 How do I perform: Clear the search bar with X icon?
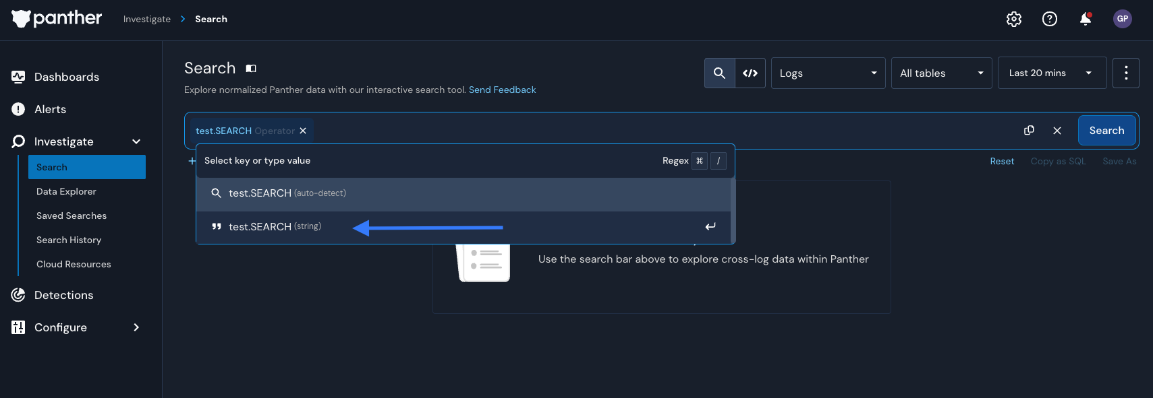pos(1057,131)
